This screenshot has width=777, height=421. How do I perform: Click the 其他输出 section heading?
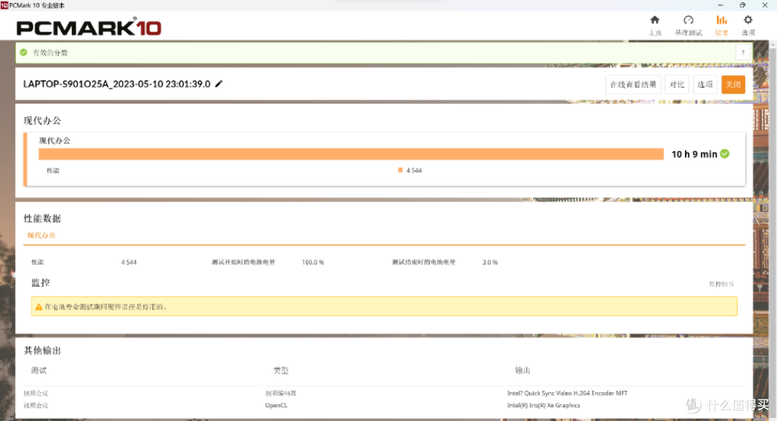(42, 350)
